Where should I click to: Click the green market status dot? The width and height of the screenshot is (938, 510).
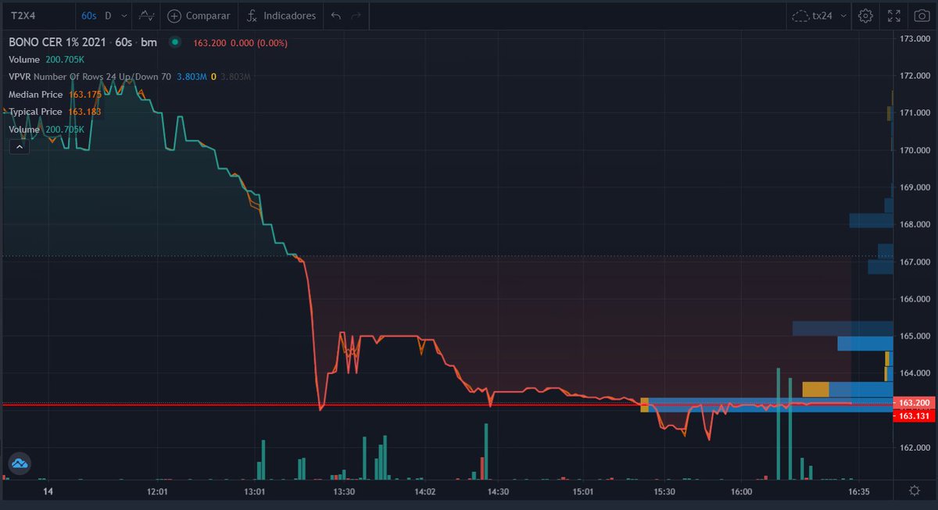tap(174, 42)
